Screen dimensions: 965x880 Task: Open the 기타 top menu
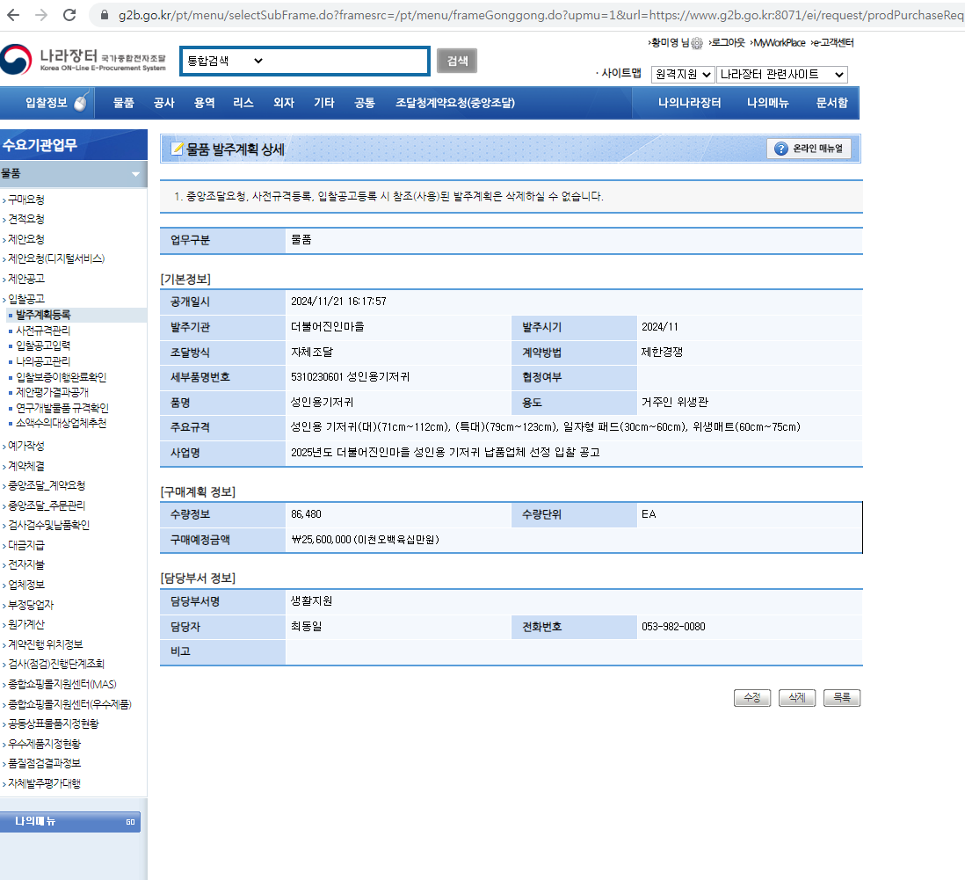pyautogui.click(x=323, y=103)
